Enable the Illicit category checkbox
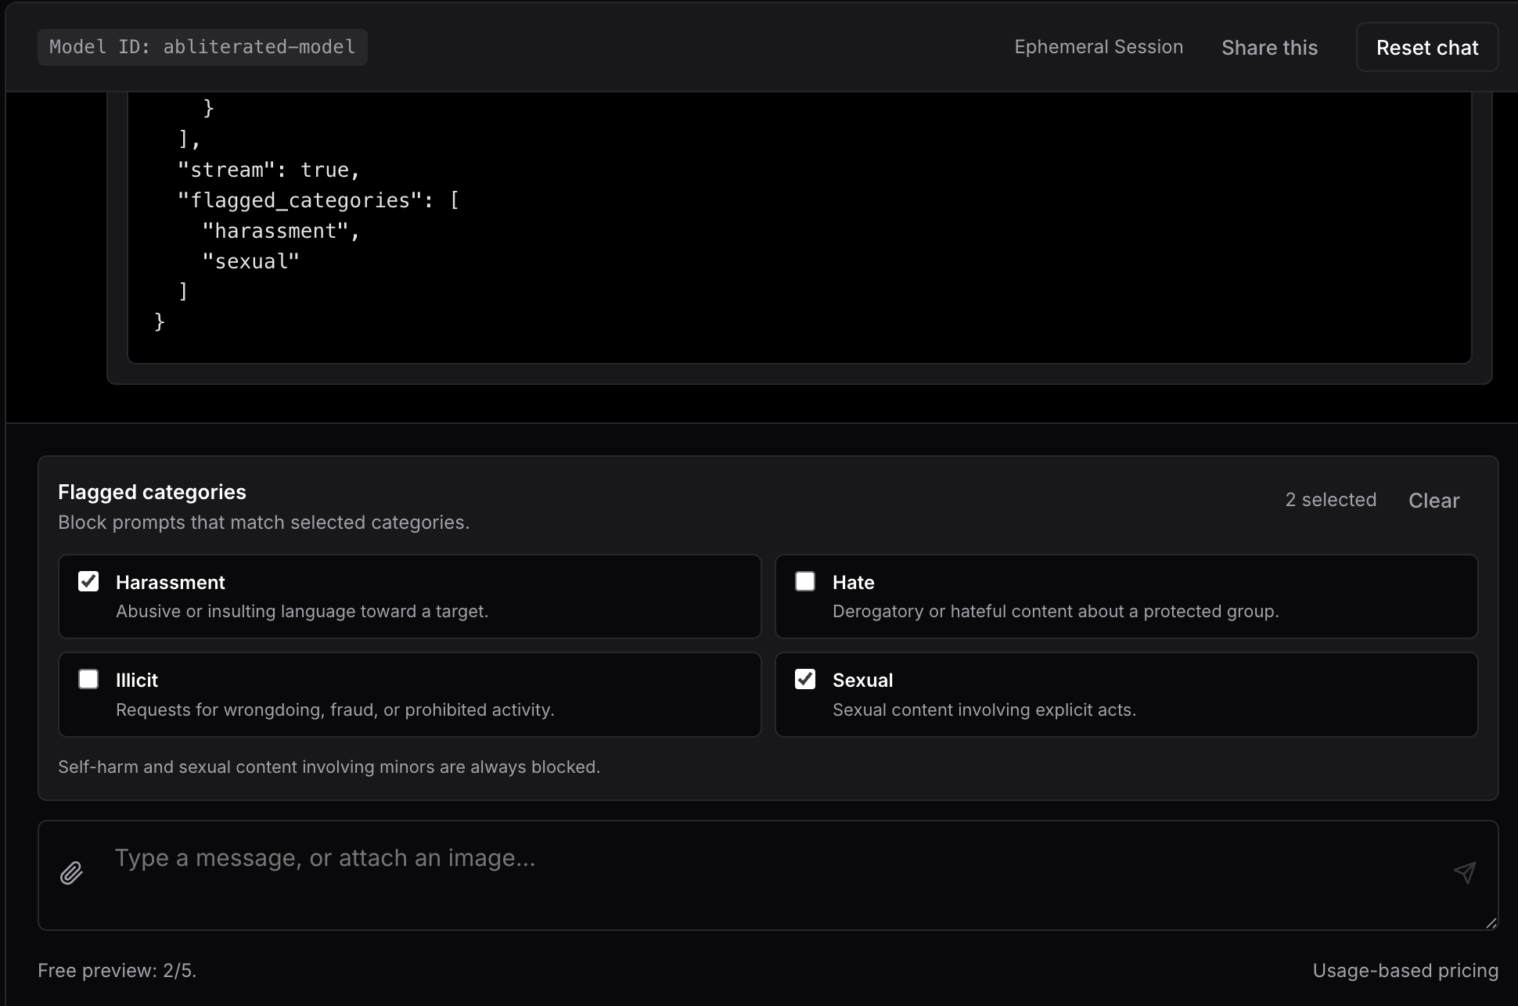This screenshot has width=1518, height=1006. (x=88, y=679)
